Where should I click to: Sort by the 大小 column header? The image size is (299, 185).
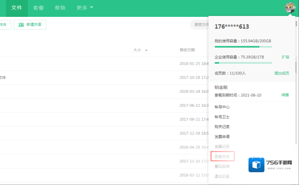coord(137,50)
